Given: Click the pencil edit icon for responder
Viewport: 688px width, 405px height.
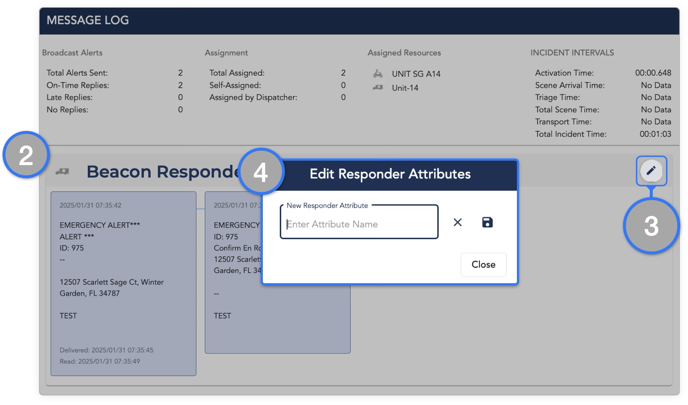Looking at the screenshot, I should click(x=651, y=171).
